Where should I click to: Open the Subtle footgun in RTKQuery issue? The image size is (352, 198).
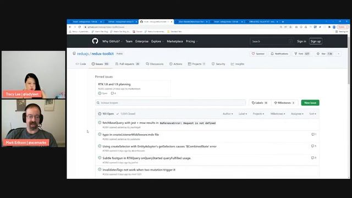(147, 158)
